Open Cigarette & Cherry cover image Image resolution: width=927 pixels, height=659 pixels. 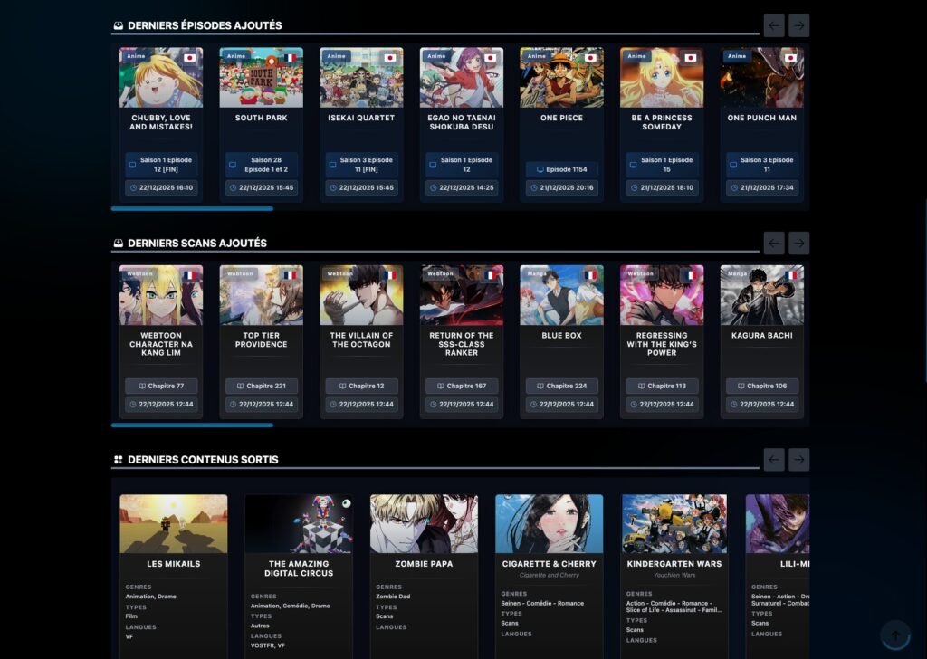[x=550, y=523]
